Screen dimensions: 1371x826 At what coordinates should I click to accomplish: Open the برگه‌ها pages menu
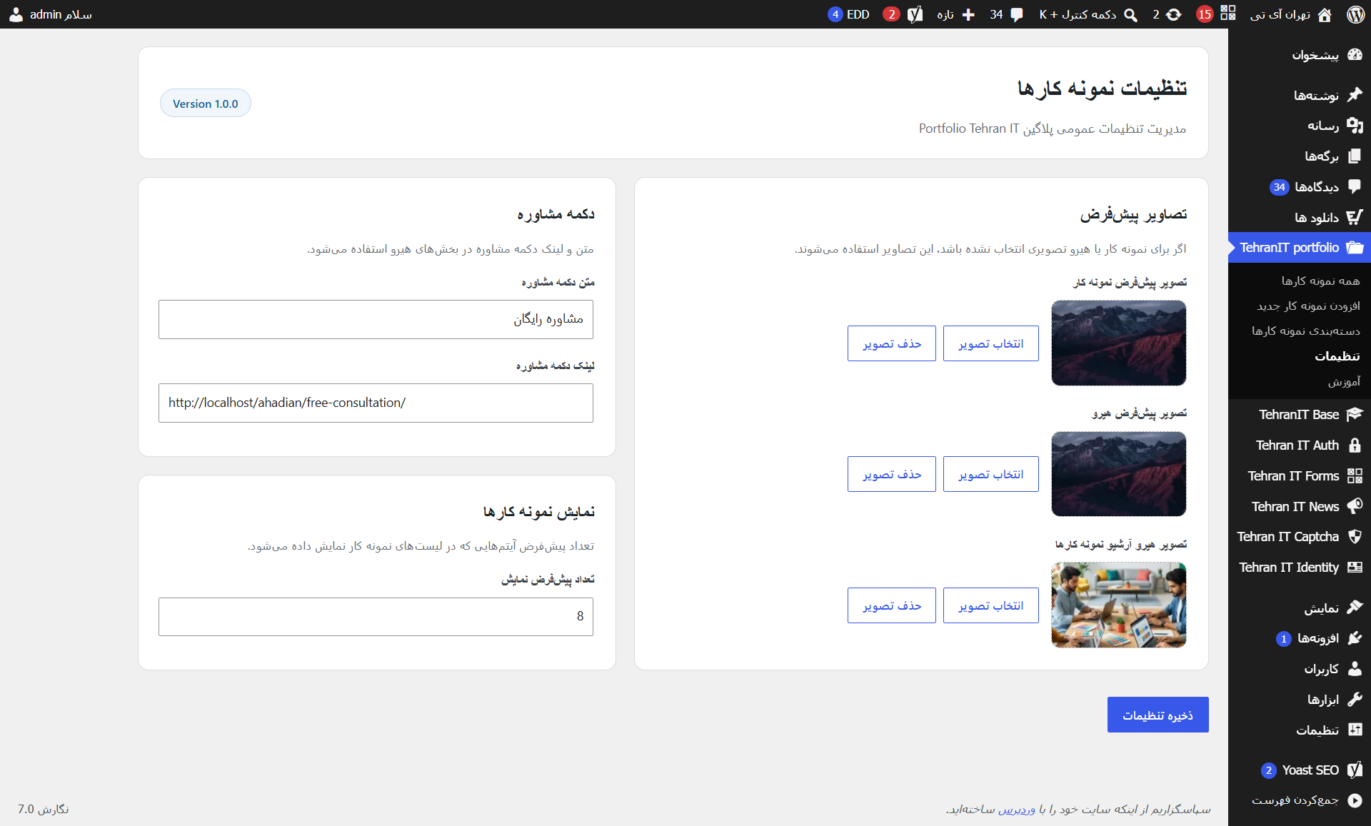1300,156
